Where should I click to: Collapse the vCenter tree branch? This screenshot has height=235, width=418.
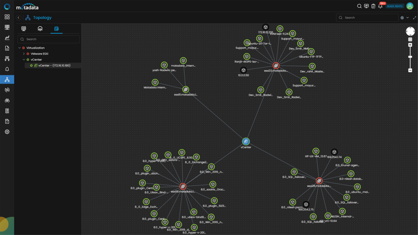(x=24, y=59)
